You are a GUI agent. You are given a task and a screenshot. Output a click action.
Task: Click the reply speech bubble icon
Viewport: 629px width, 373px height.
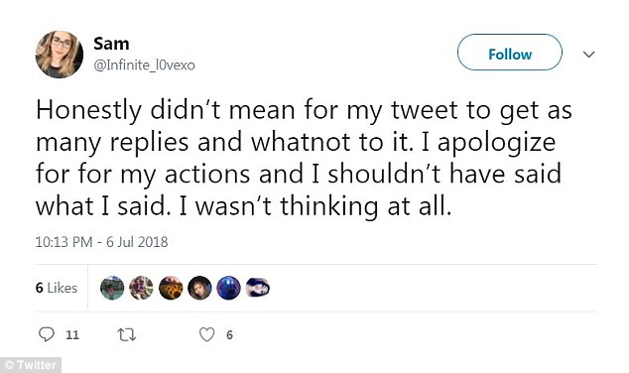pos(46,334)
